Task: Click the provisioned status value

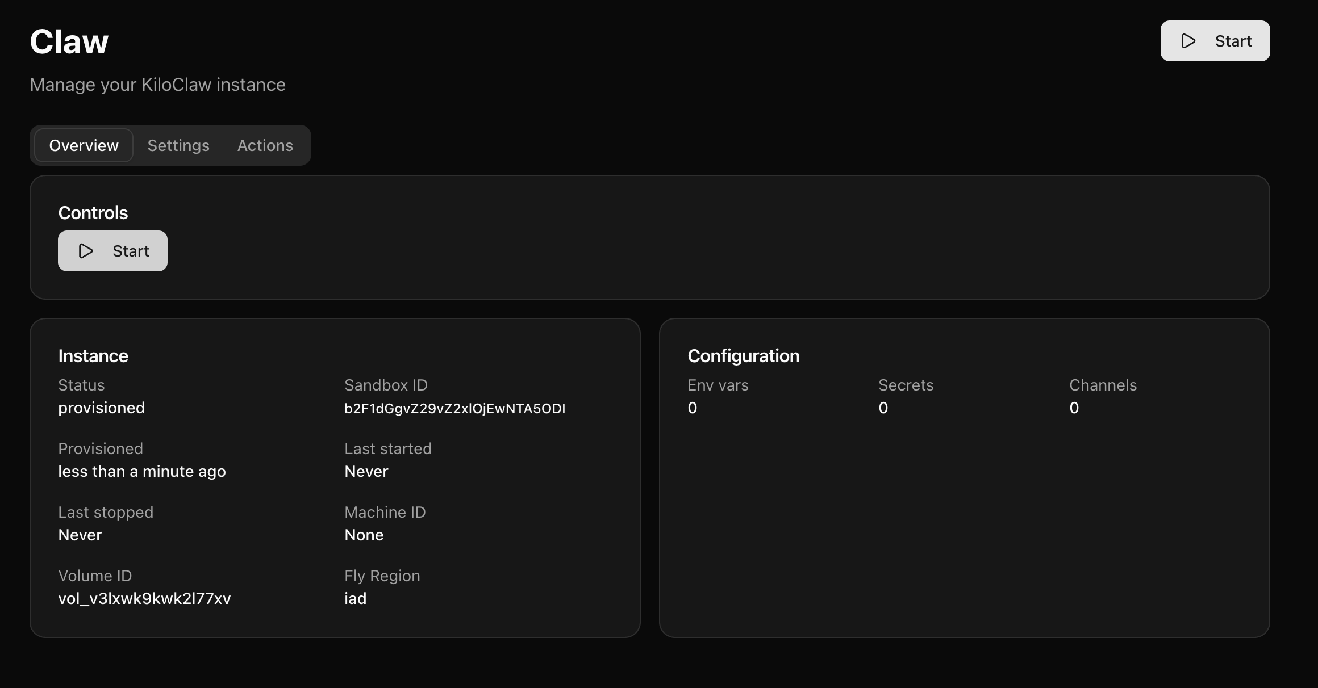Action: (101, 408)
